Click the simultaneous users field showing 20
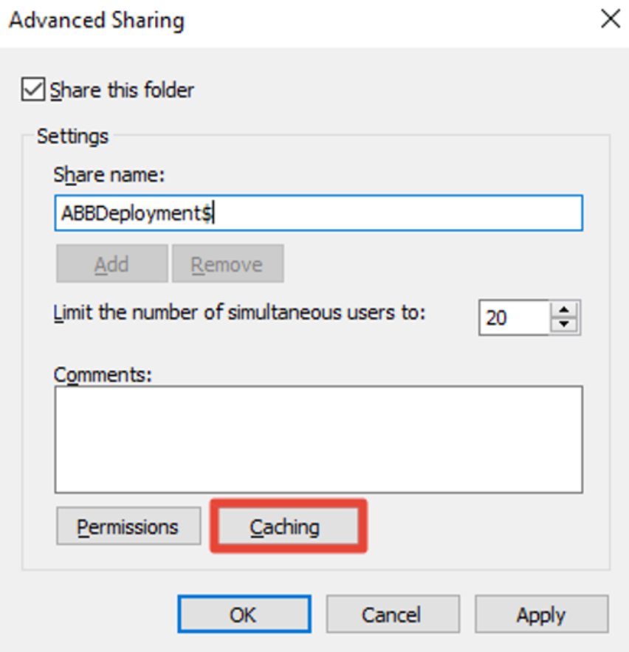This screenshot has width=629, height=652. [x=514, y=318]
